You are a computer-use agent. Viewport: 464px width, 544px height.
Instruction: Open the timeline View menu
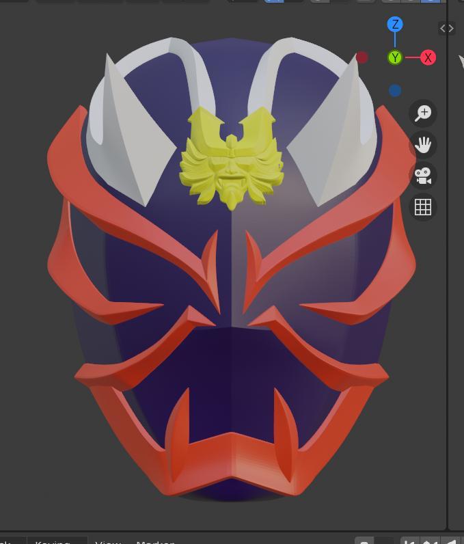pos(108,541)
